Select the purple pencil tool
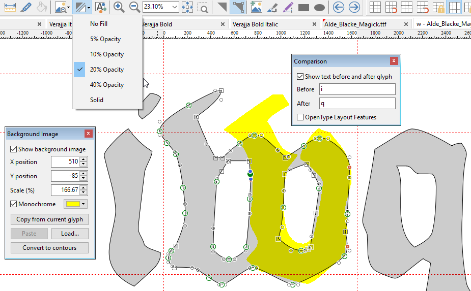Viewport: 471px width, 291px height. [x=288, y=7]
